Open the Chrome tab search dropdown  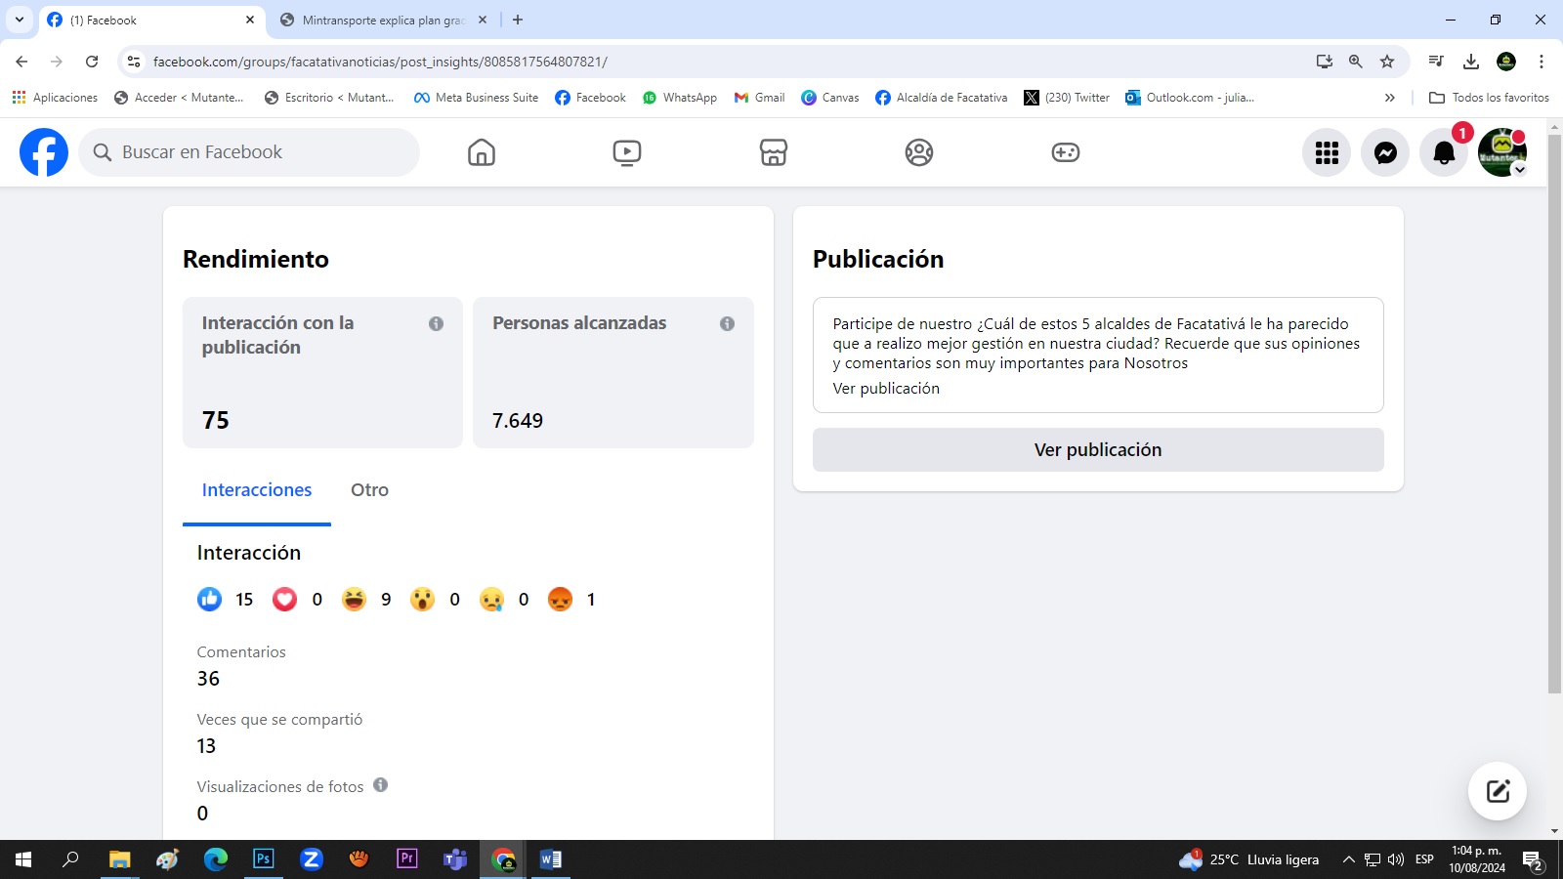[x=20, y=20]
